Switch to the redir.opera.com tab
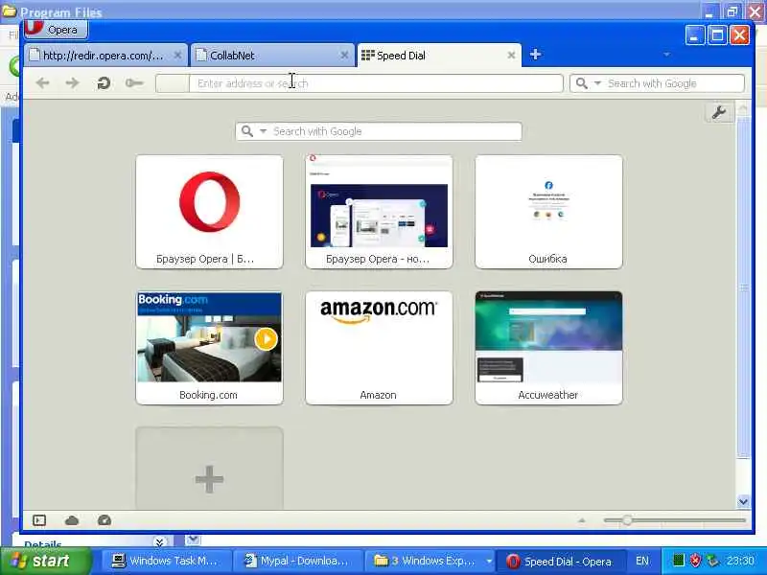The image size is (767, 575). coord(106,56)
